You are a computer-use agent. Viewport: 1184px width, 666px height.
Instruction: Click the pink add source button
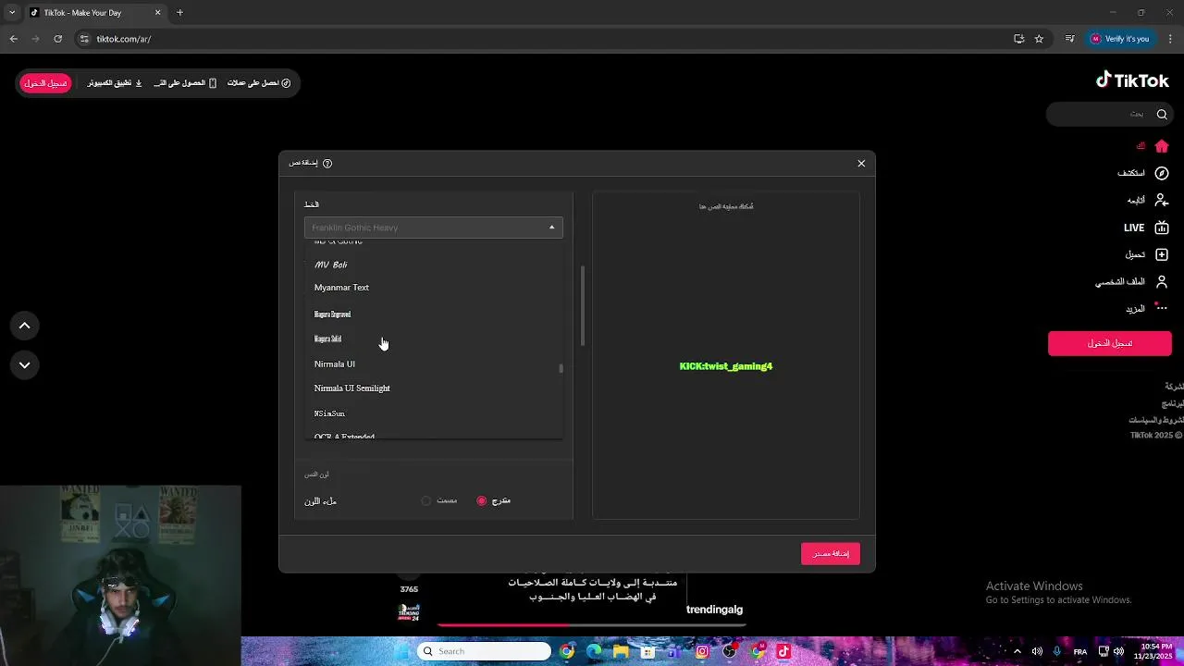pyautogui.click(x=831, y=553)
